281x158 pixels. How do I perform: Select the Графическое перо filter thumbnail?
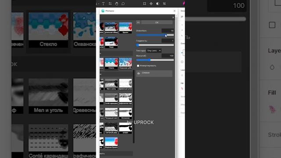[126, 99]
